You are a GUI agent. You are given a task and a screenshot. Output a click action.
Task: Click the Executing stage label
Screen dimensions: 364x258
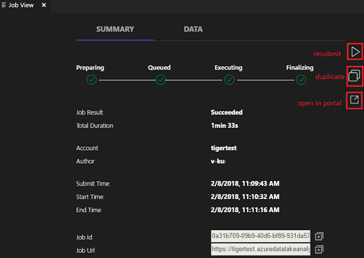(x=228, y=68)
